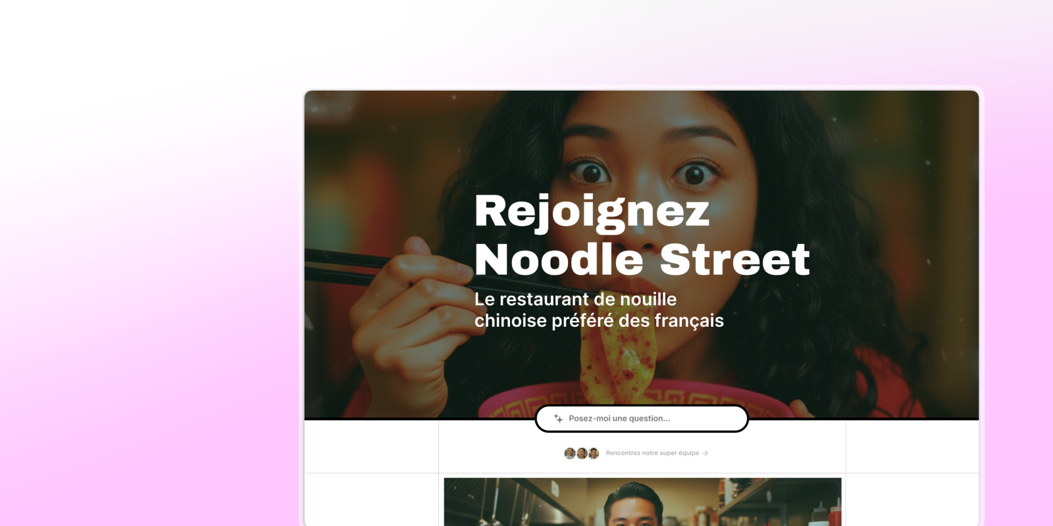Select the "chinoise préféré des français" line

599,321
